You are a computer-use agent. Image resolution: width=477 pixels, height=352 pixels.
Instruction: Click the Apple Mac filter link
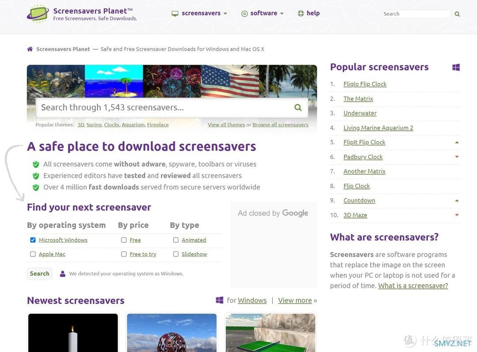[52, 254]
